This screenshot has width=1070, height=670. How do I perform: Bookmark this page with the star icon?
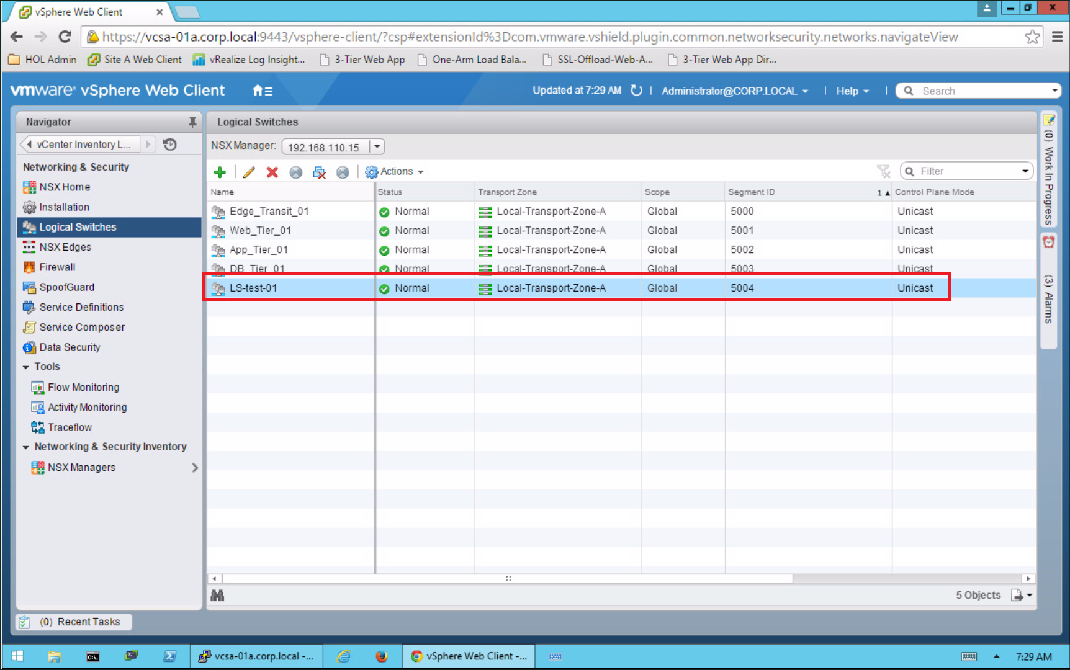click(x=1032, y=37)
